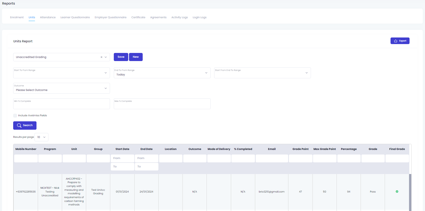Viewport: 425px width, 211px height.
Task: Click the Test UnAcc Grading group cell
Action: click(98, 192)
